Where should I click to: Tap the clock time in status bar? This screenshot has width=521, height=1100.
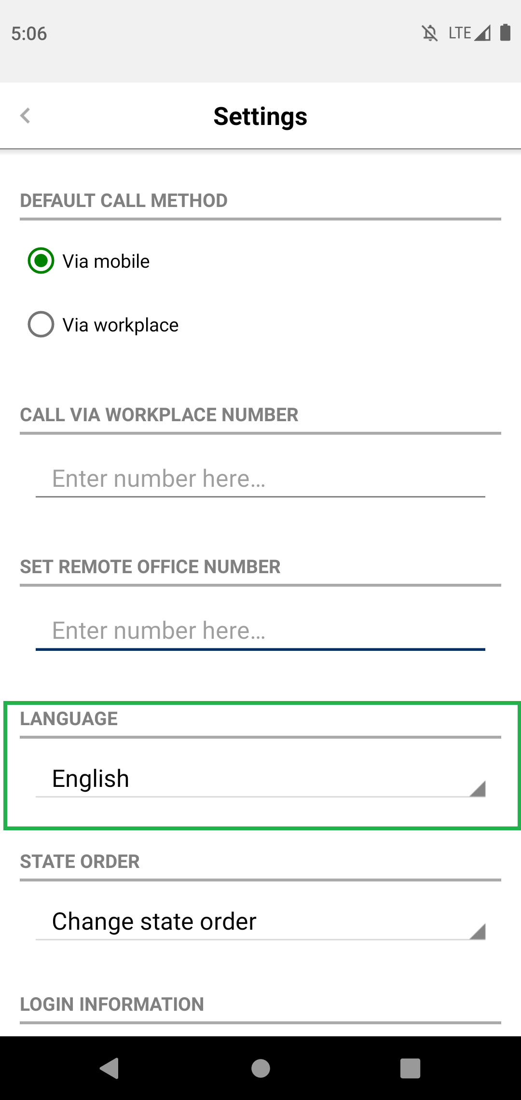click(x=29, y=33)
